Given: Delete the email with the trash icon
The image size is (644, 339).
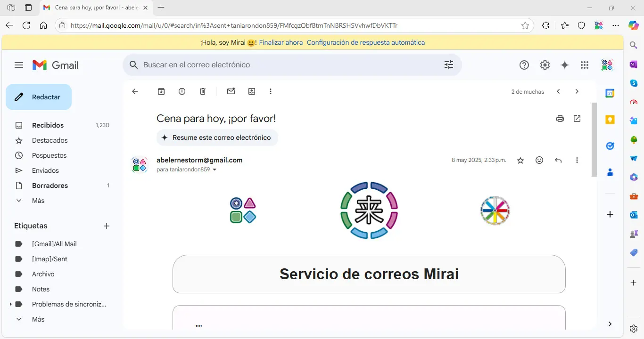Looking at the screenshot, I should point(203,91).
